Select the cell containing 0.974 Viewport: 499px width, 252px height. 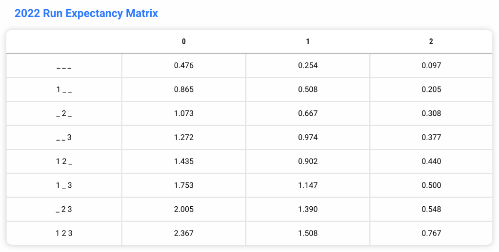307,138
